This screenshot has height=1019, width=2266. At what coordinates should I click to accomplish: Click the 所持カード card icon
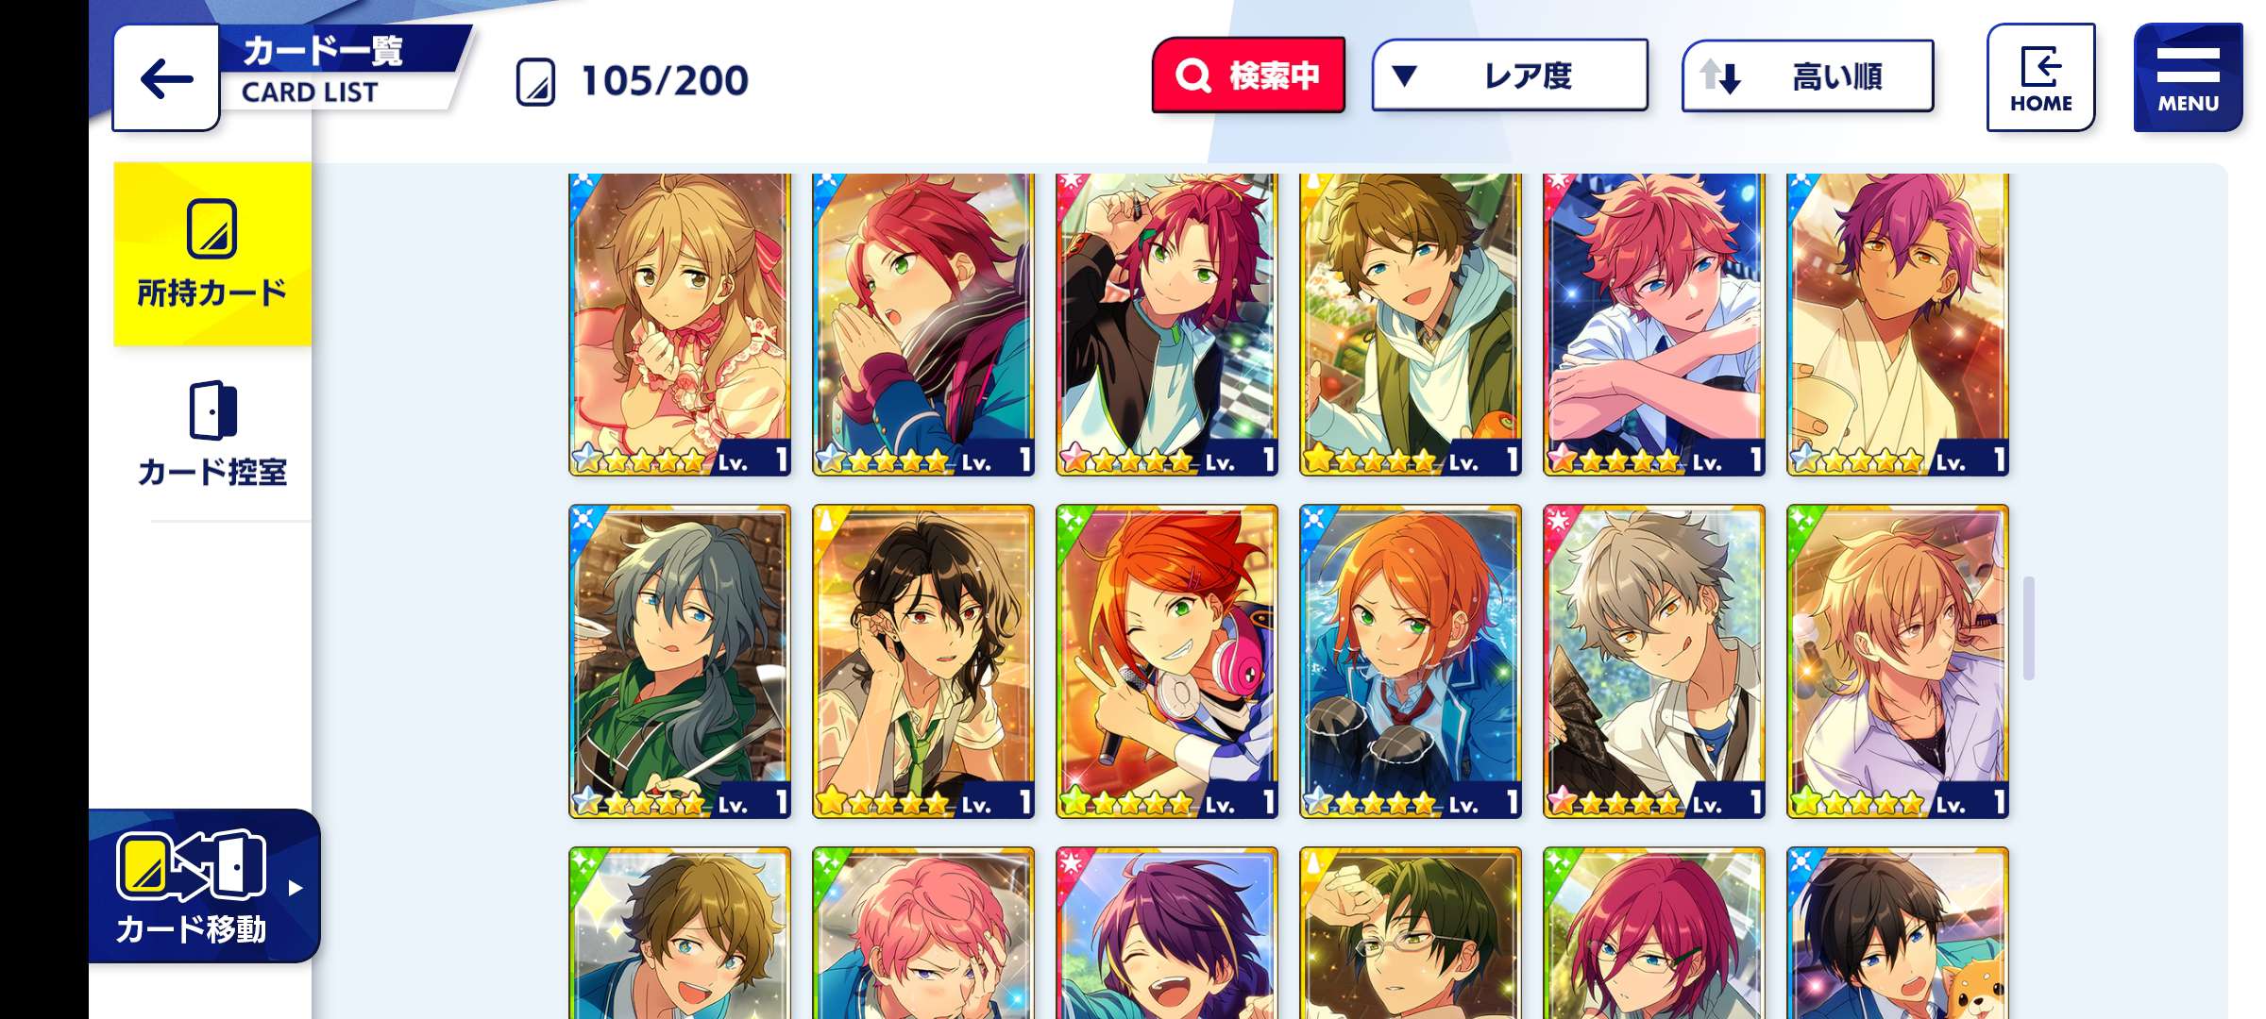(211, 228)
